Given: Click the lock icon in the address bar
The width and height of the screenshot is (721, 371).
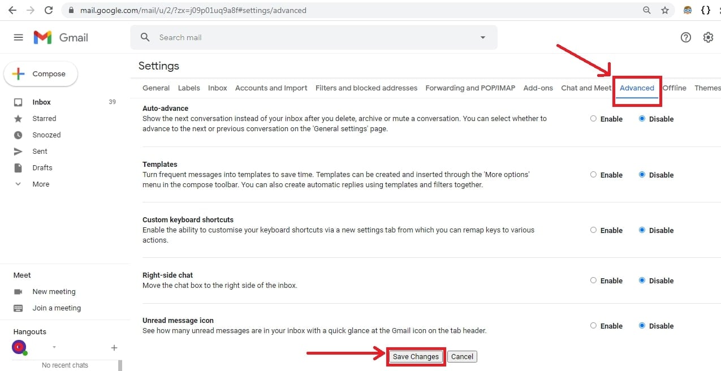Looking at the screenshot, I should (x=71, y=10).
